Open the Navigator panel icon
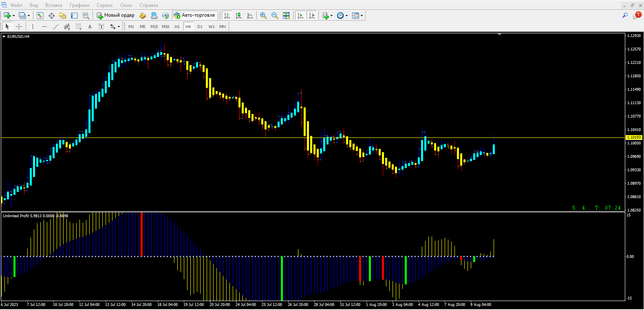This screenshot has width=644, height=310. (63, 15)
